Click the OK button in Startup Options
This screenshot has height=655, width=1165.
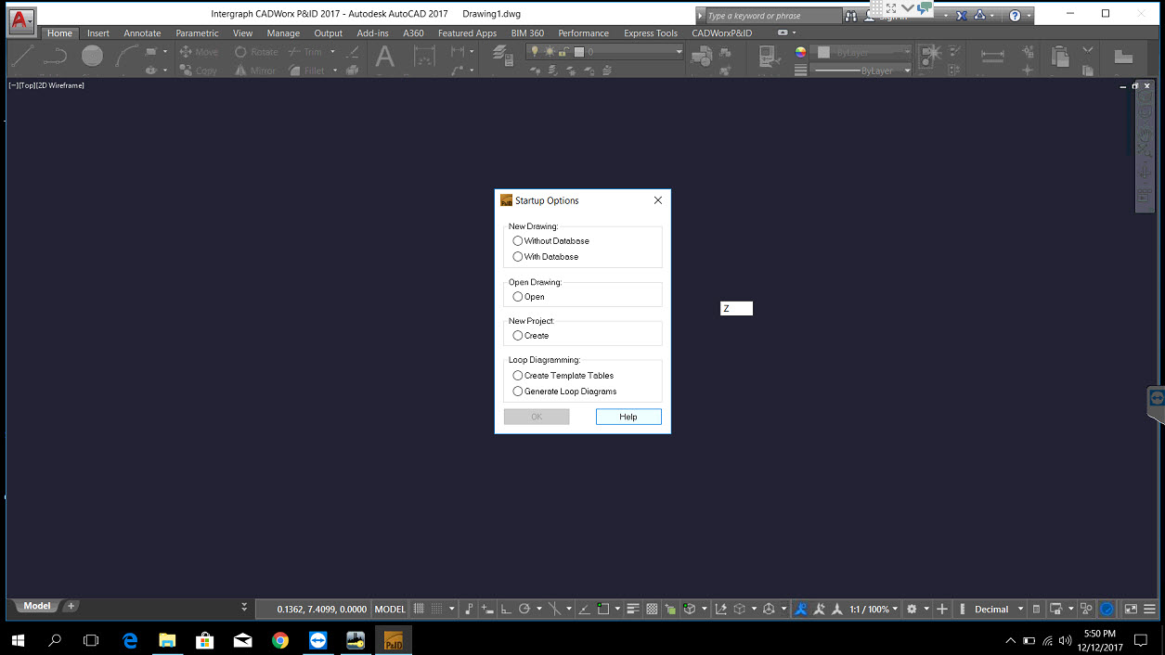tap(537, 417)
